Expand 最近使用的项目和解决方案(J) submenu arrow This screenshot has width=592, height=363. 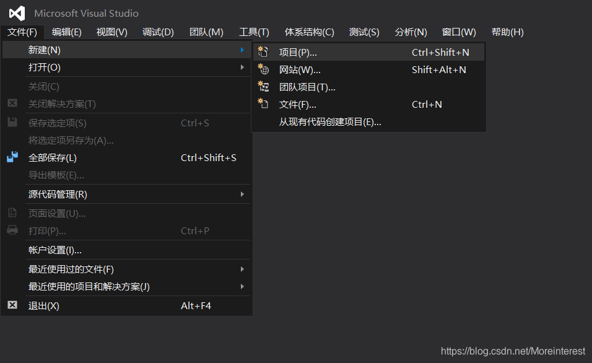[242, 286]
